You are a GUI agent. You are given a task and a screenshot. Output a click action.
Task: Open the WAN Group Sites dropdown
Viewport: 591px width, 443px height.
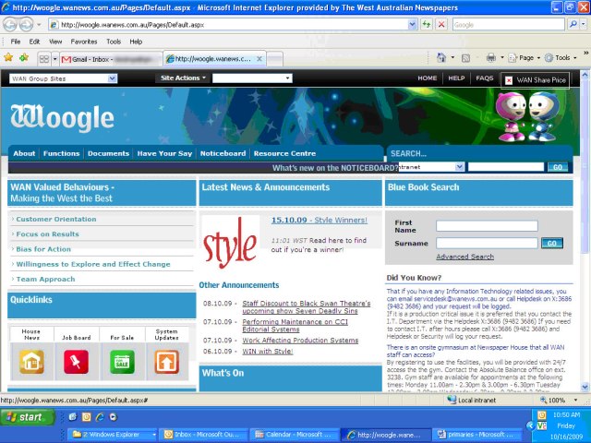62,78
